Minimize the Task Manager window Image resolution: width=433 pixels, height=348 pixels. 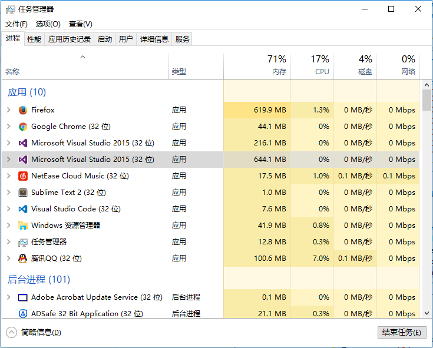point(365,9)
